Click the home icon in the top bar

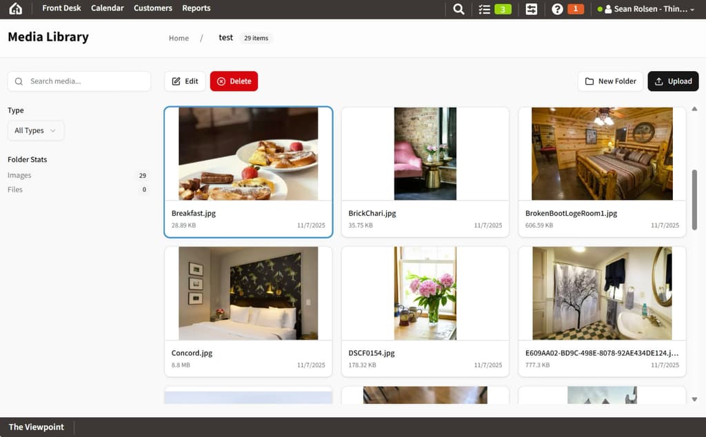(x=14, y=8)
